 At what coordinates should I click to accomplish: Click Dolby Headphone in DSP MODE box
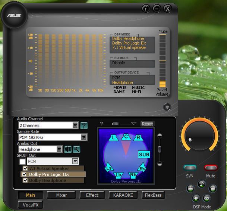128,38
